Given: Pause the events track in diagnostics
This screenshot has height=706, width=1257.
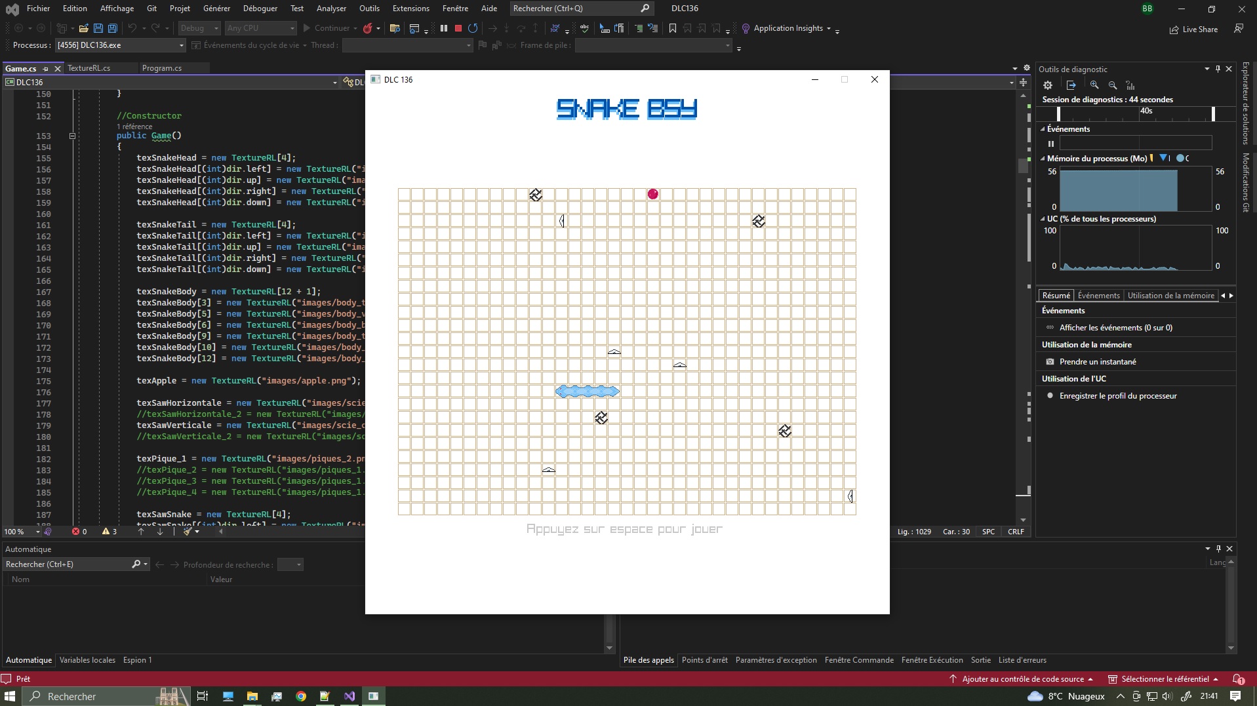Looking at the screenshot, I should [x=1051, y=144].
